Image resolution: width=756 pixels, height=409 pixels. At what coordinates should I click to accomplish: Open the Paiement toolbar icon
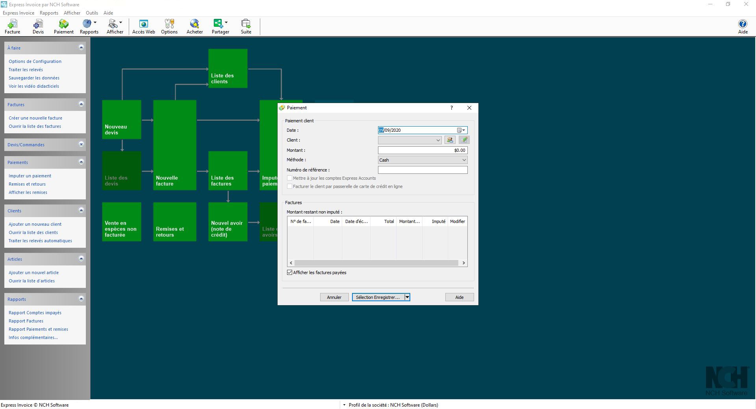(x=64, y=27)
